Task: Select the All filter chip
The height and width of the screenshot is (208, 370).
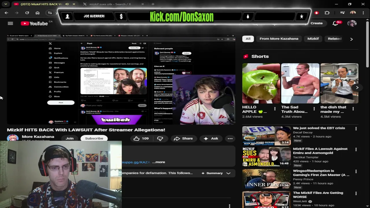Action: click(248, 39)
